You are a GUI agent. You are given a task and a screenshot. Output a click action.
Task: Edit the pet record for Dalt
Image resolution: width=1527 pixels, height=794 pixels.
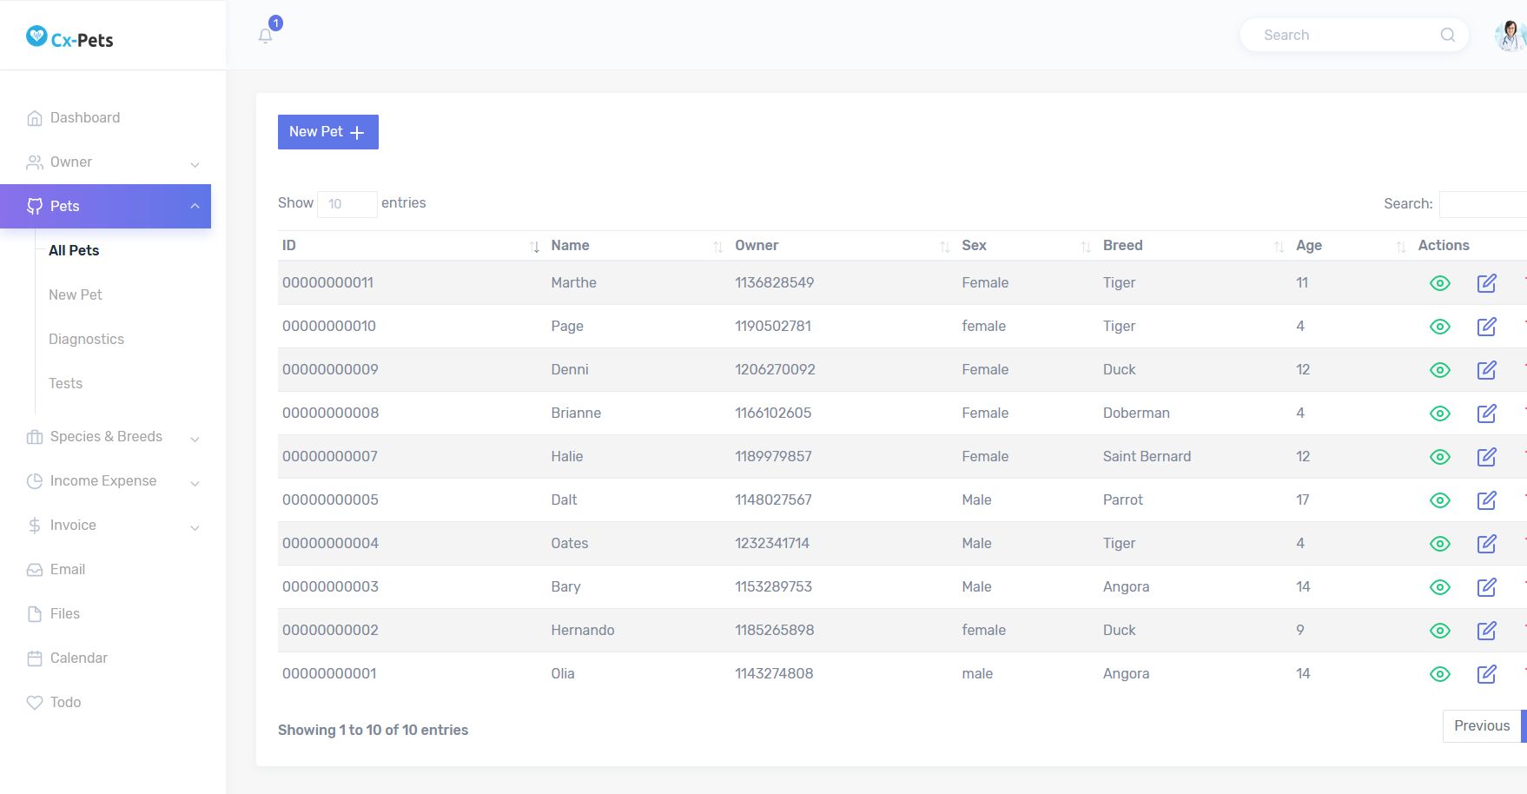point(1486,500)
